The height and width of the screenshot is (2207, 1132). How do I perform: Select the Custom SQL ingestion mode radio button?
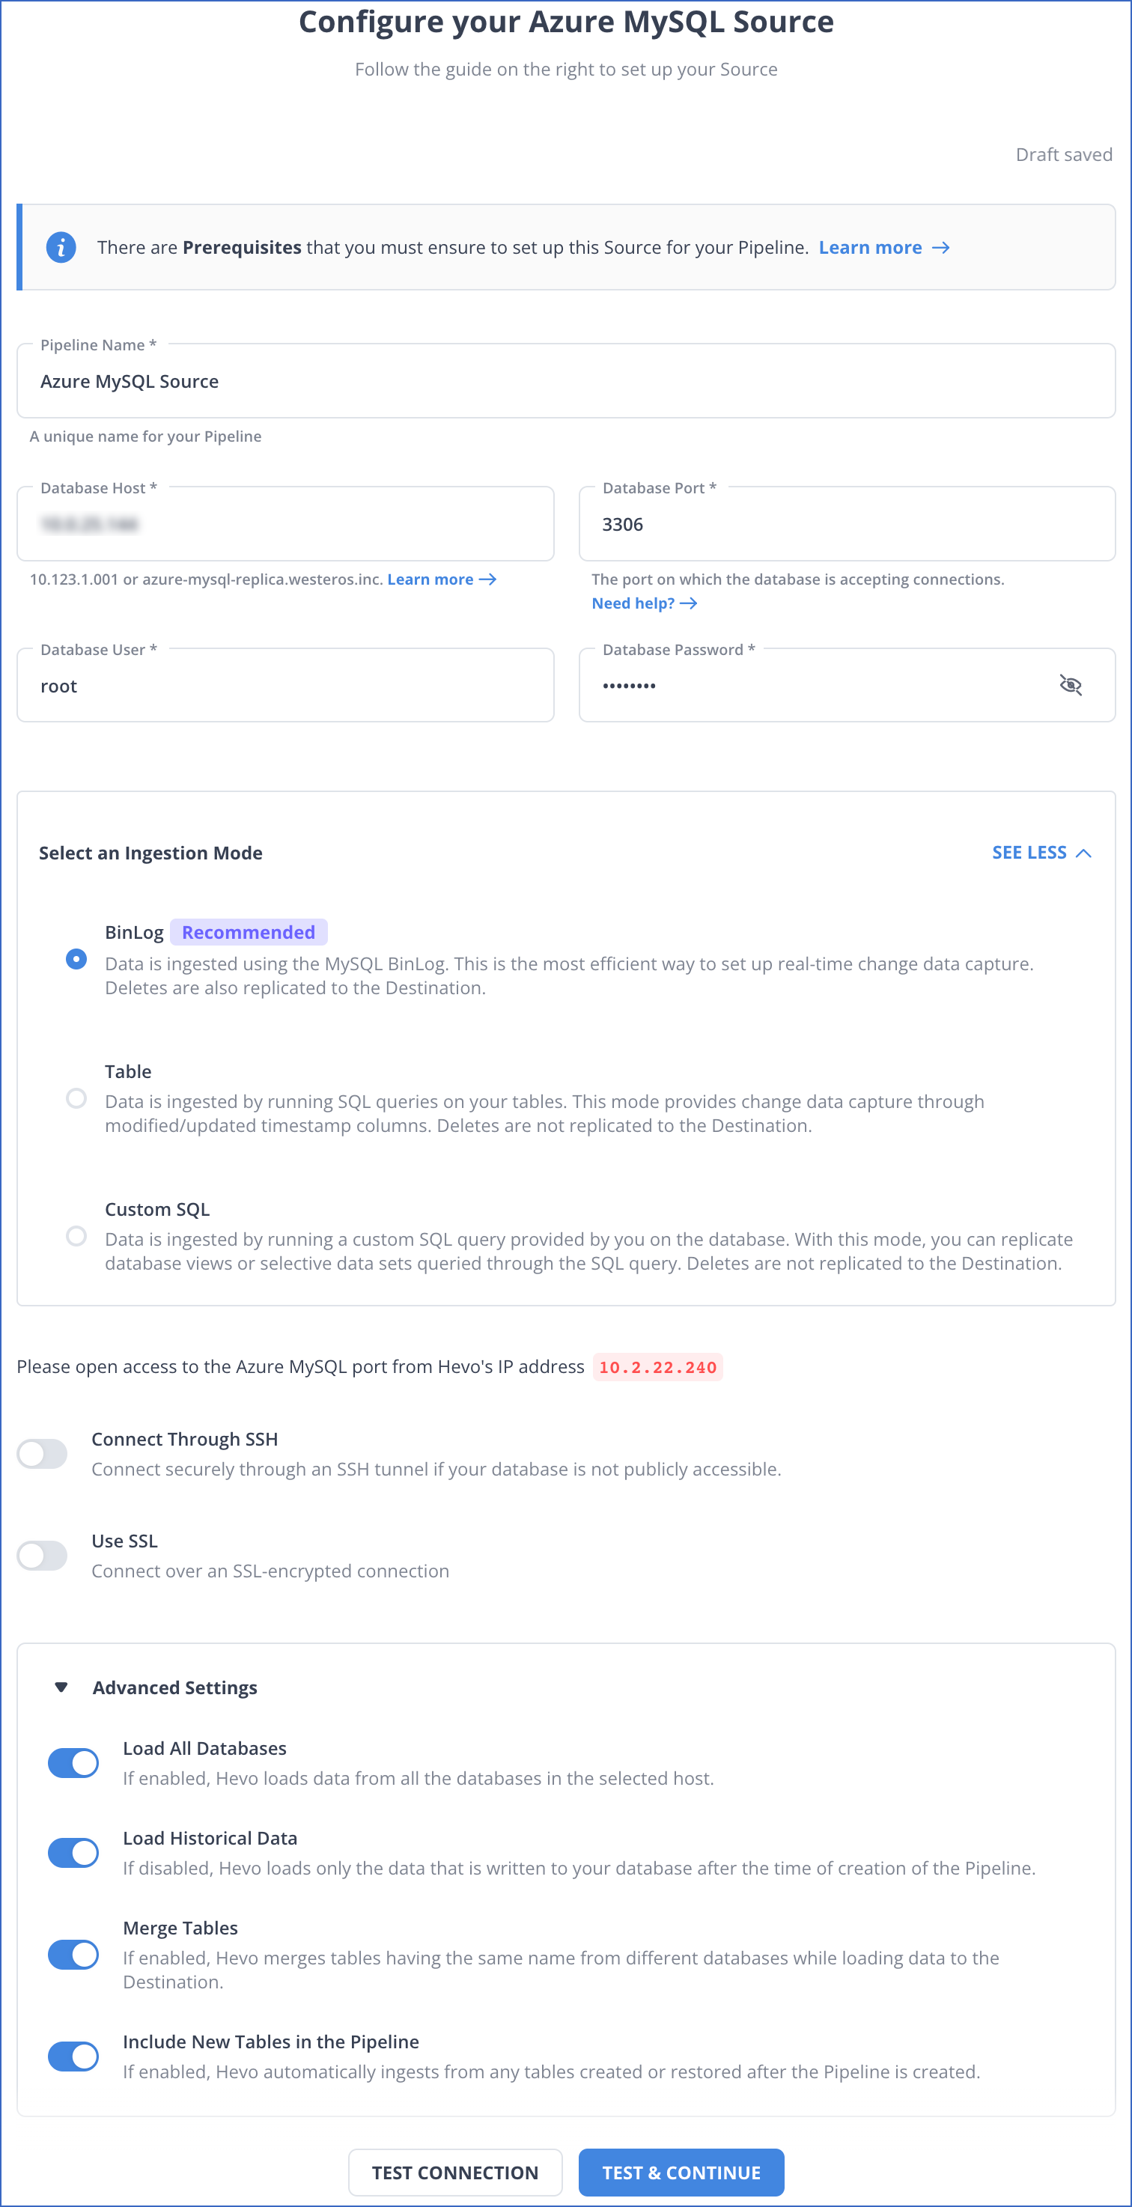coord(76,1236)
